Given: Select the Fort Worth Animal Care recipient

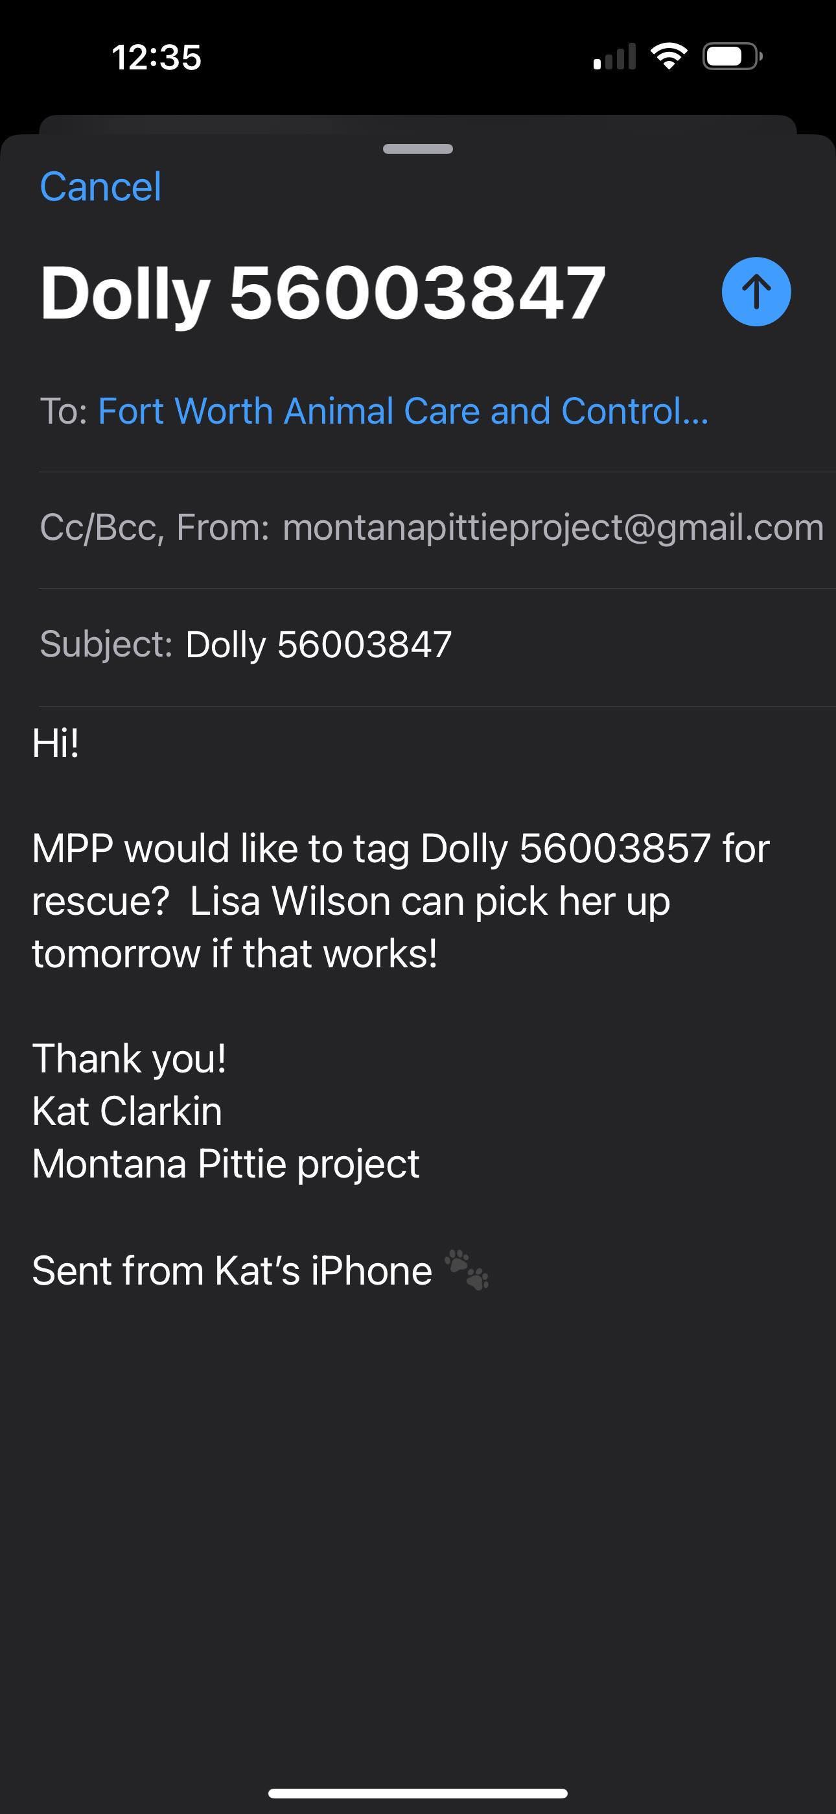Looking at the screenshot, I should click(402, 411).
